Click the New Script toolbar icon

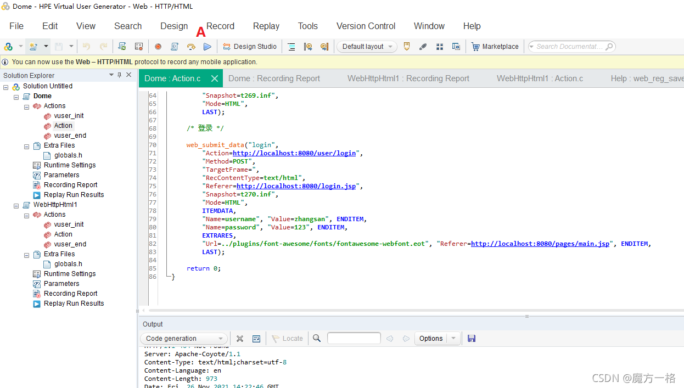tap(33, 47)
